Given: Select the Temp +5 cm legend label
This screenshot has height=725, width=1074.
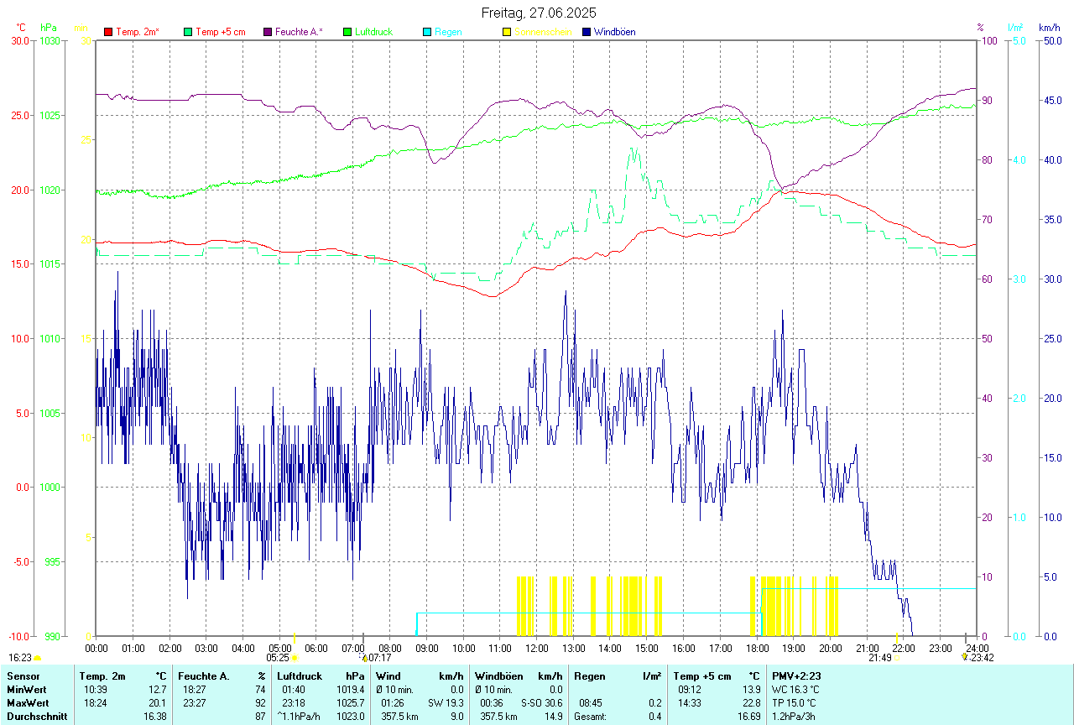Looking at the screenshot, I should tap(220, 32).
